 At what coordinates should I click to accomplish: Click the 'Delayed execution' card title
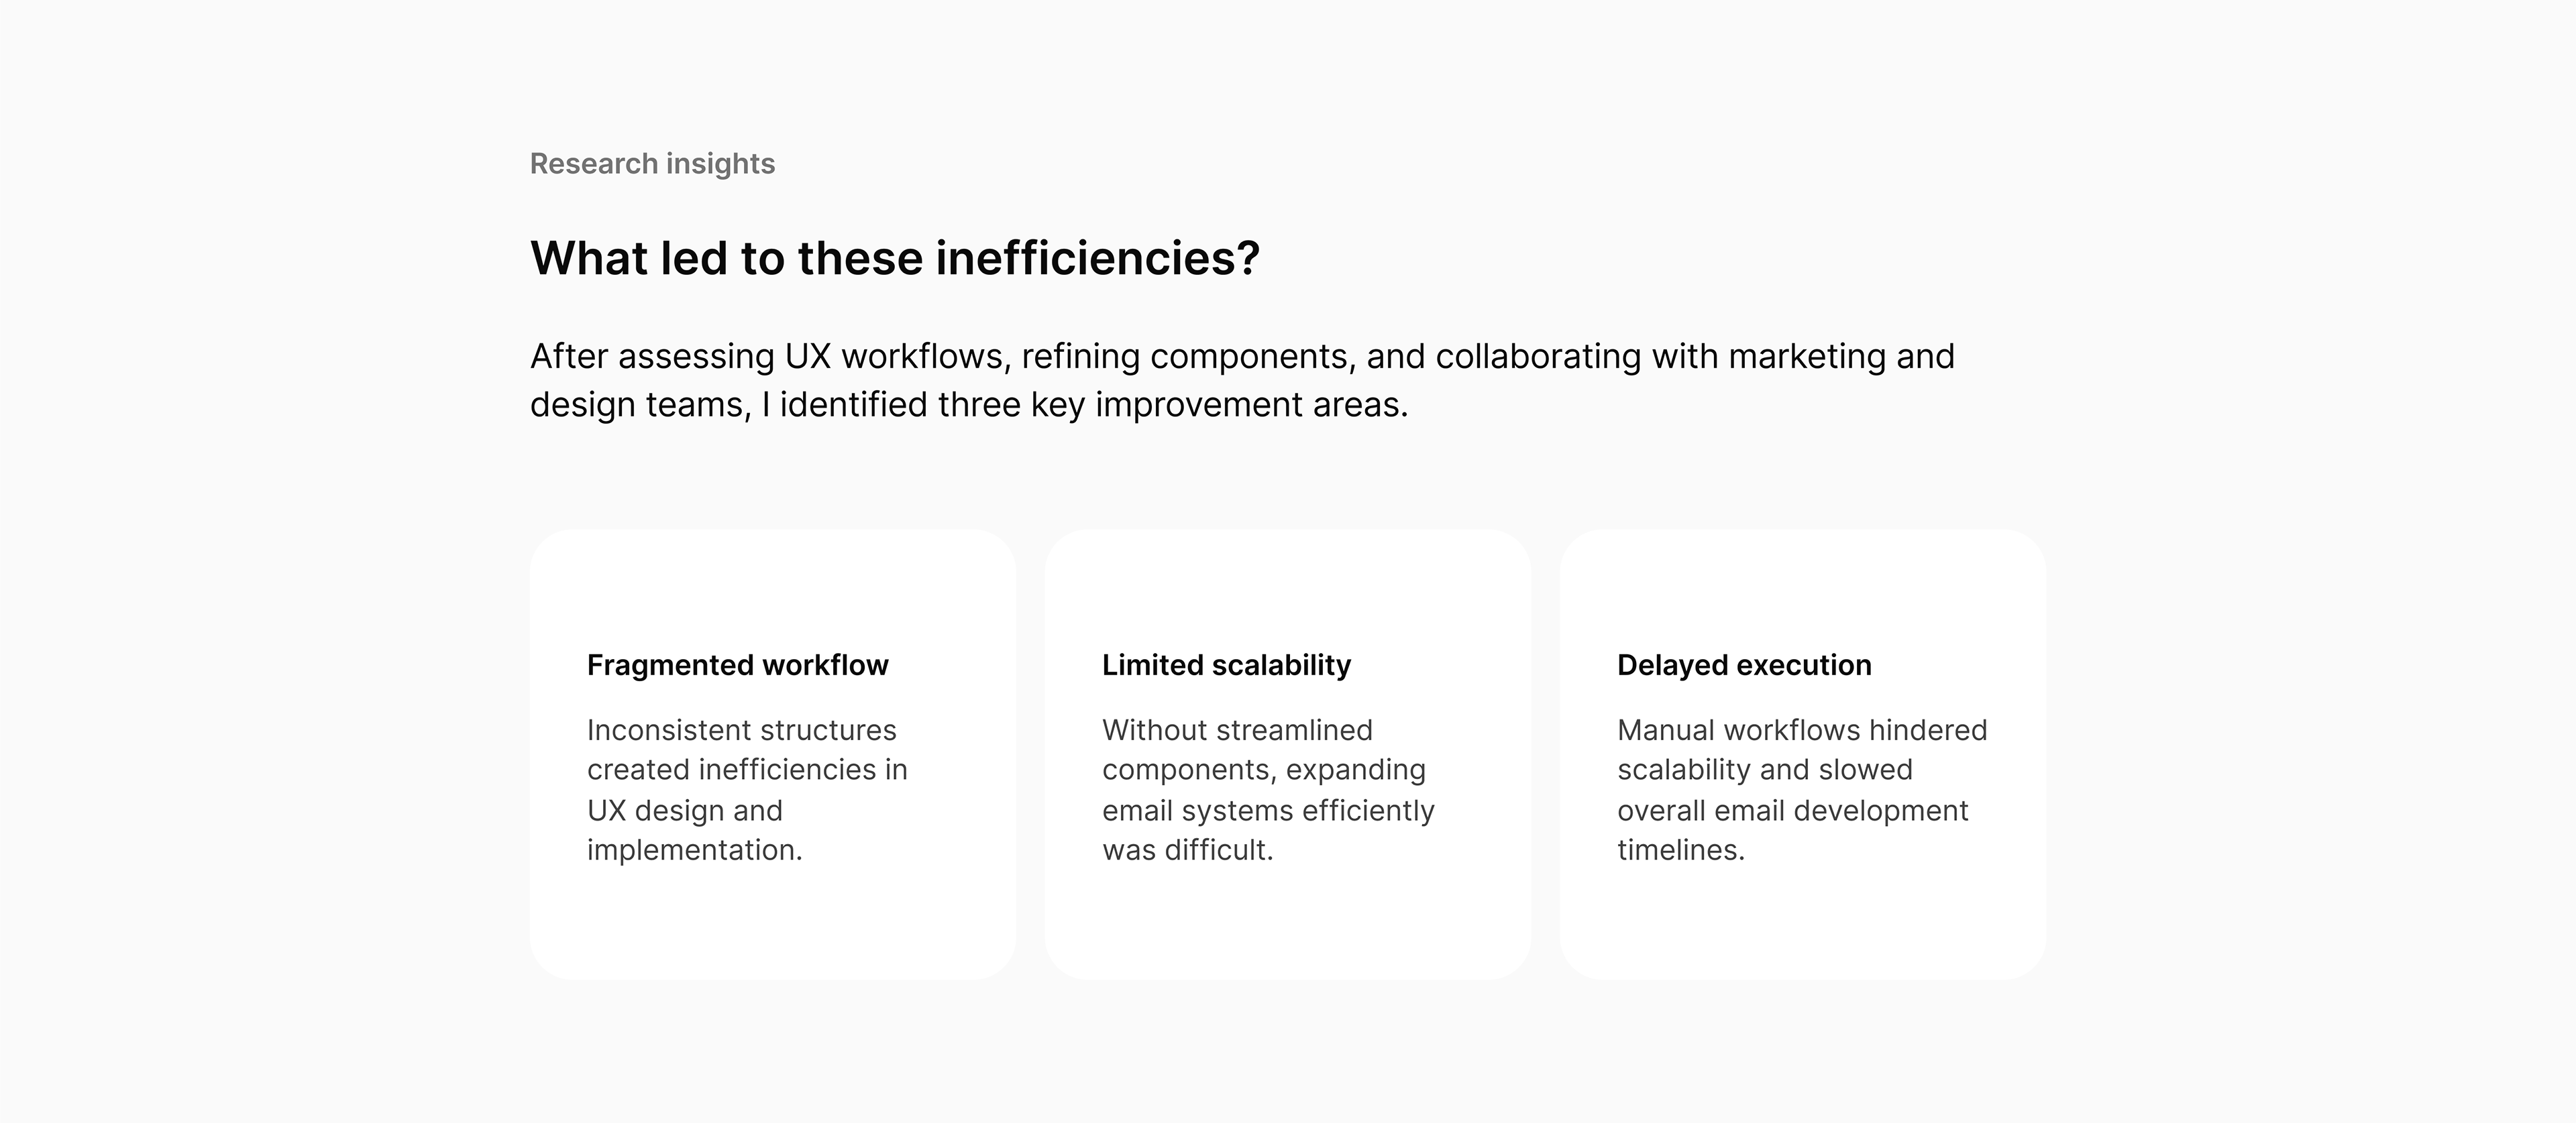pyautogui.click(x=1744, y=665)
